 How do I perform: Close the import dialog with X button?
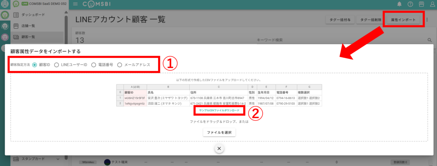coord(219,148)
